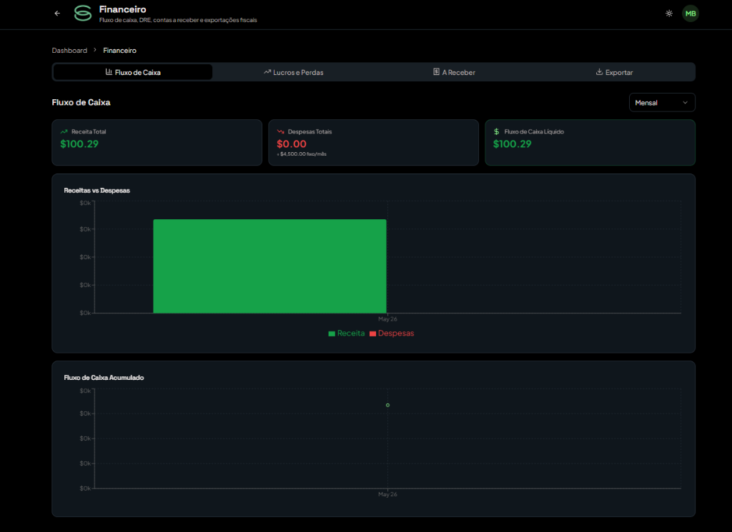Image resolution: width=732 pixels, height=532 pixels.
Task: Click the dollar icon on Fluxo de Caixa Líquido
Action: pos(497,131)
